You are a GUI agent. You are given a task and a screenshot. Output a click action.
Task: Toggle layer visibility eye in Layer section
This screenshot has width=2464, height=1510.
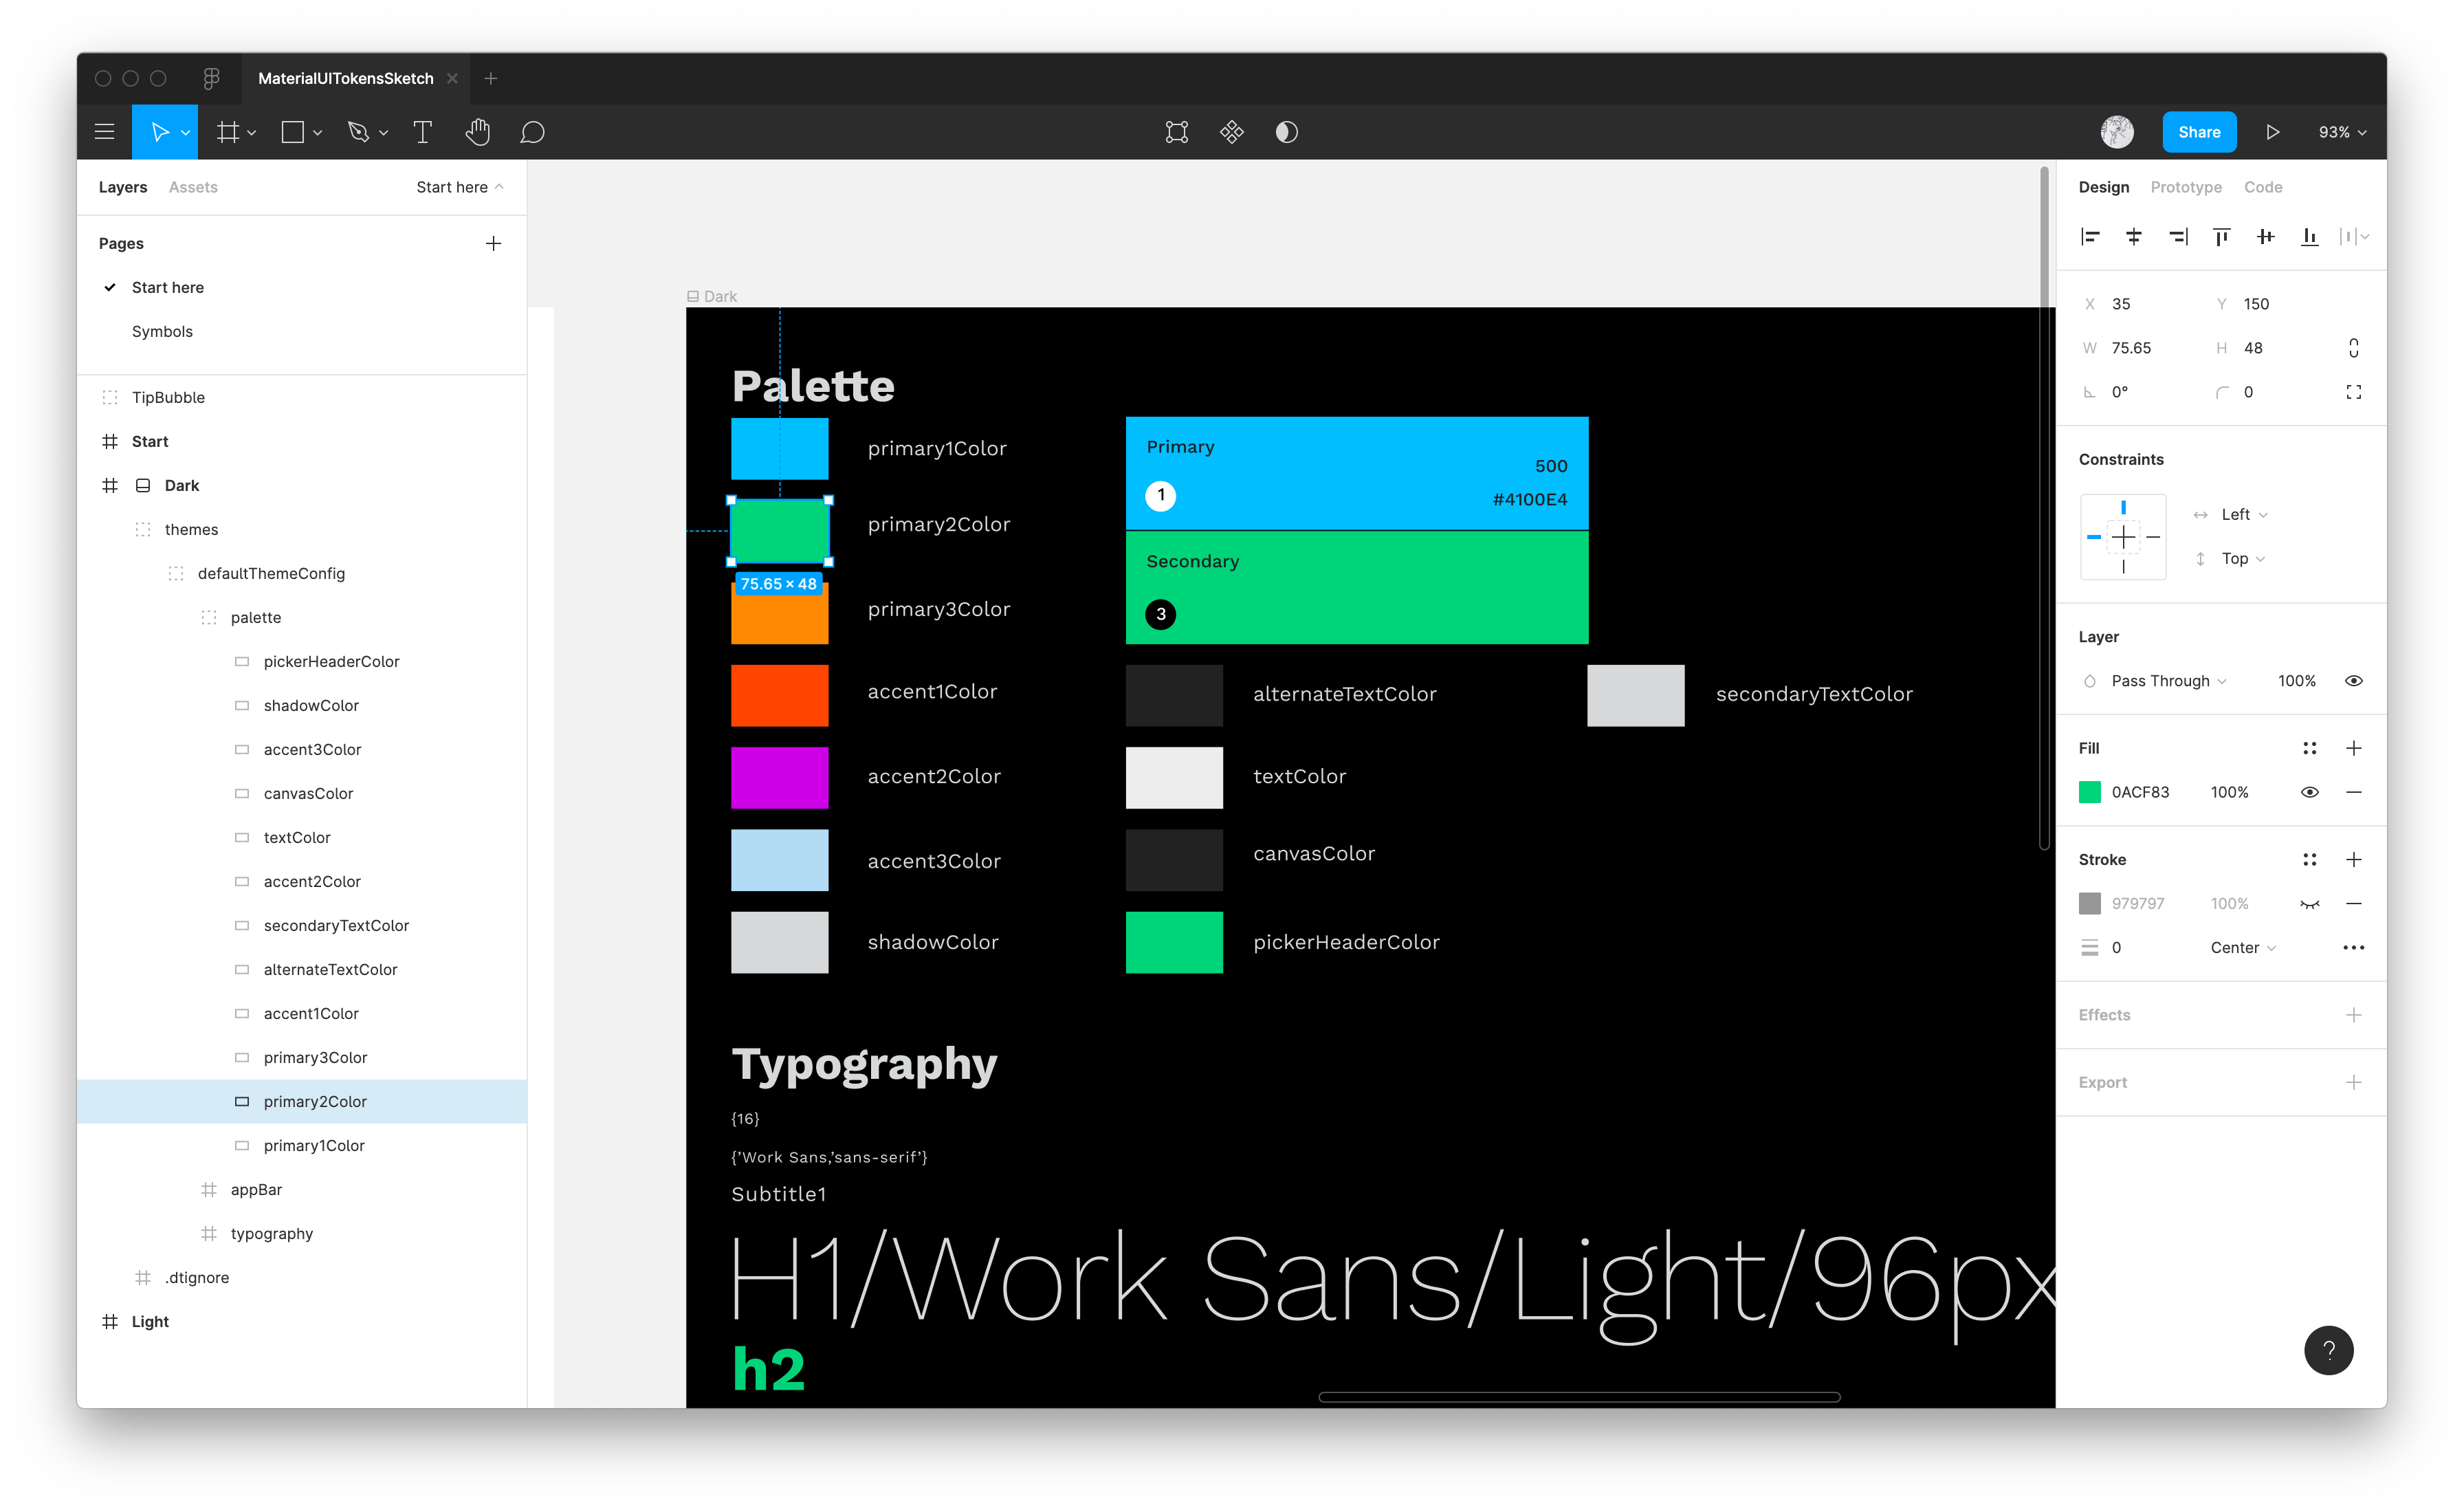point(2353,681)
